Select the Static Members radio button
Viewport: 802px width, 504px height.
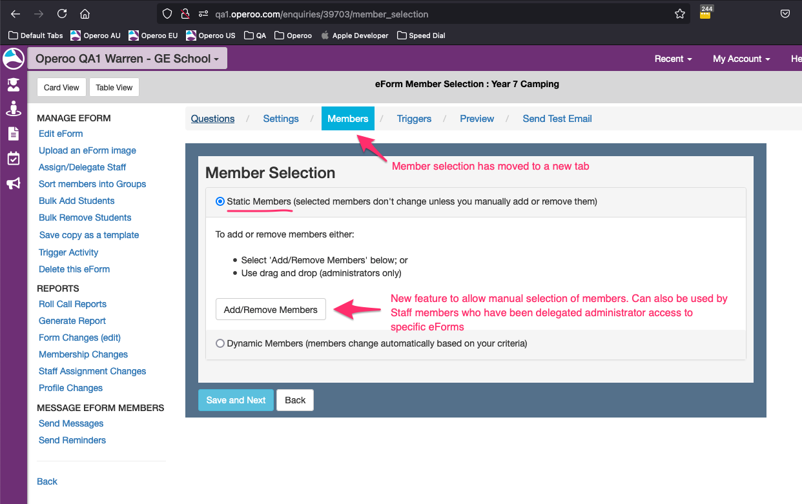pos(220,201)
